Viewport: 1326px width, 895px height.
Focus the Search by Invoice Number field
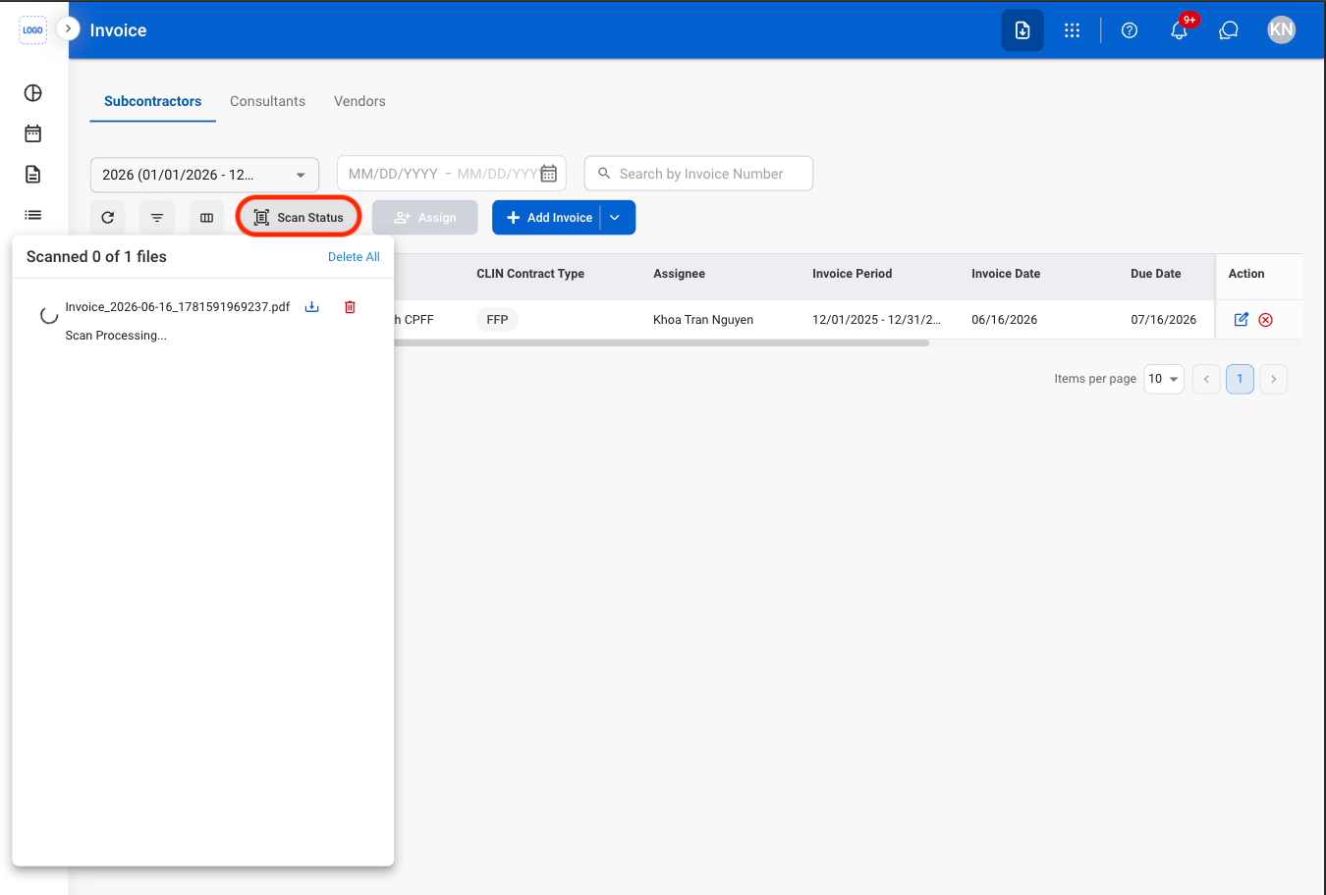(x=698, y=174)
